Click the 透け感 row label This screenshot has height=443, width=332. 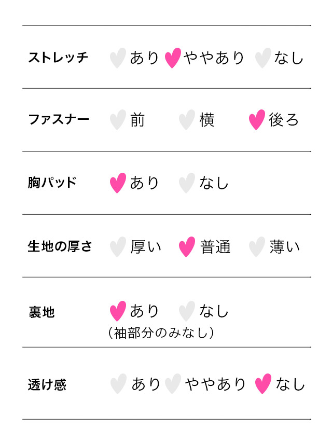pos(47,385)
